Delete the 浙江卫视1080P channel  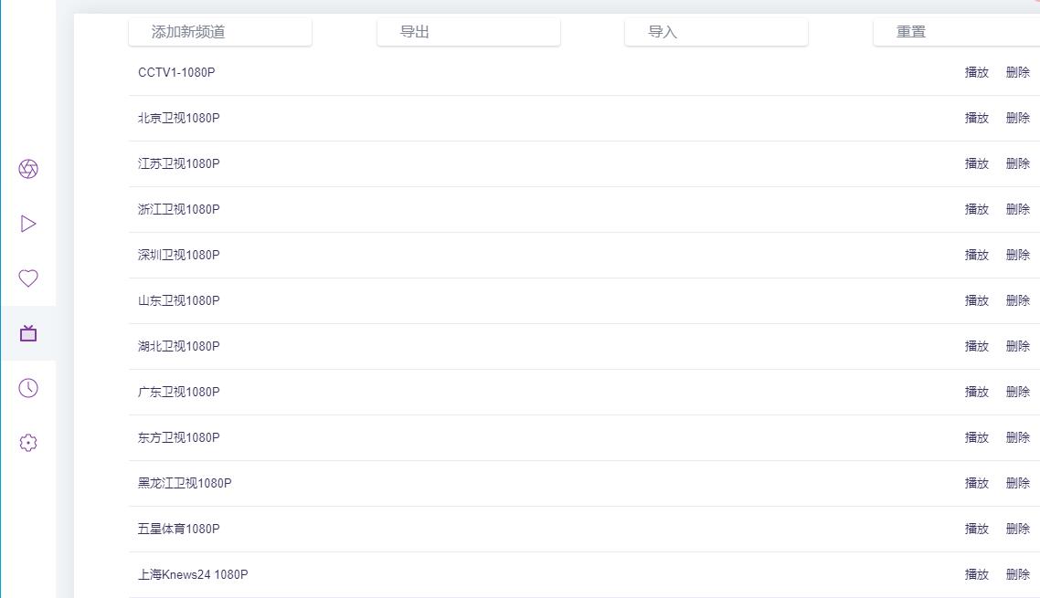click(1017, 209)
